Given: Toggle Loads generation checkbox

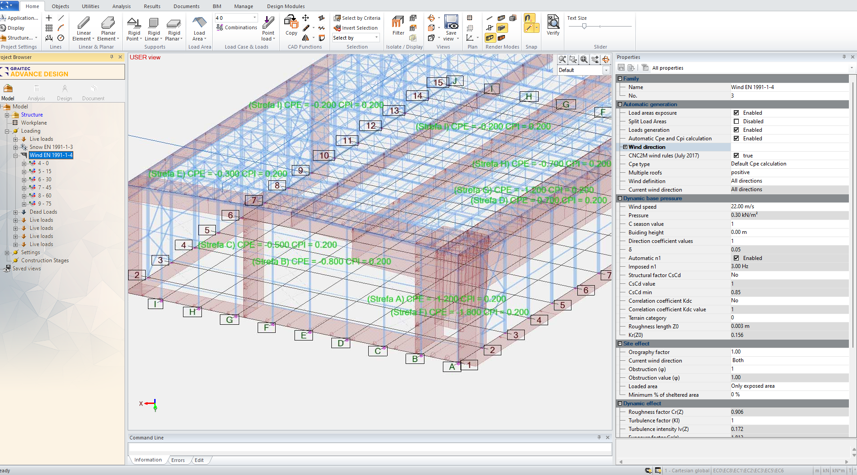Looking at the screenshot, I should tap(736, 130).
